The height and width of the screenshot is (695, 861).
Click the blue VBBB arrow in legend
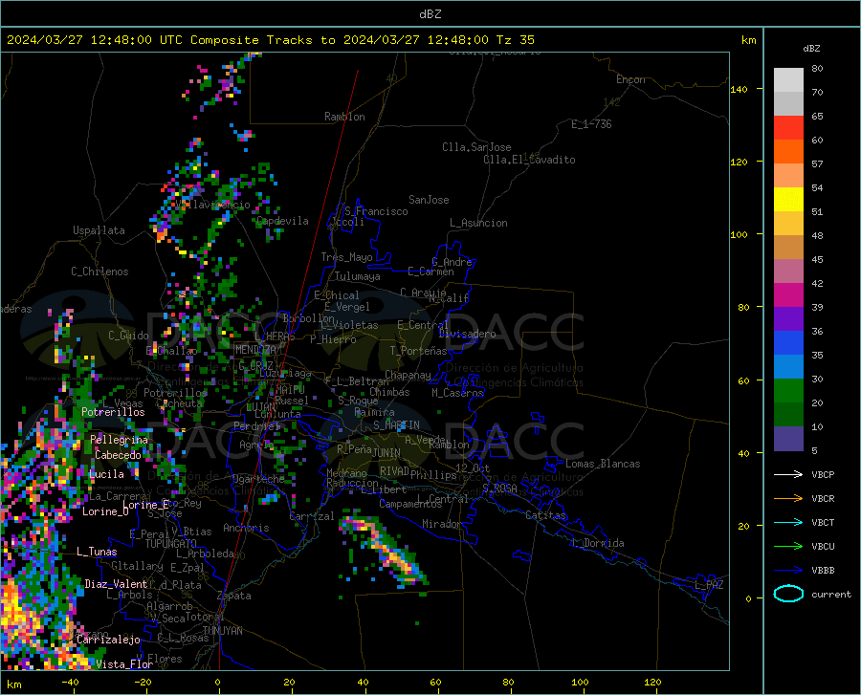point(788,571)
